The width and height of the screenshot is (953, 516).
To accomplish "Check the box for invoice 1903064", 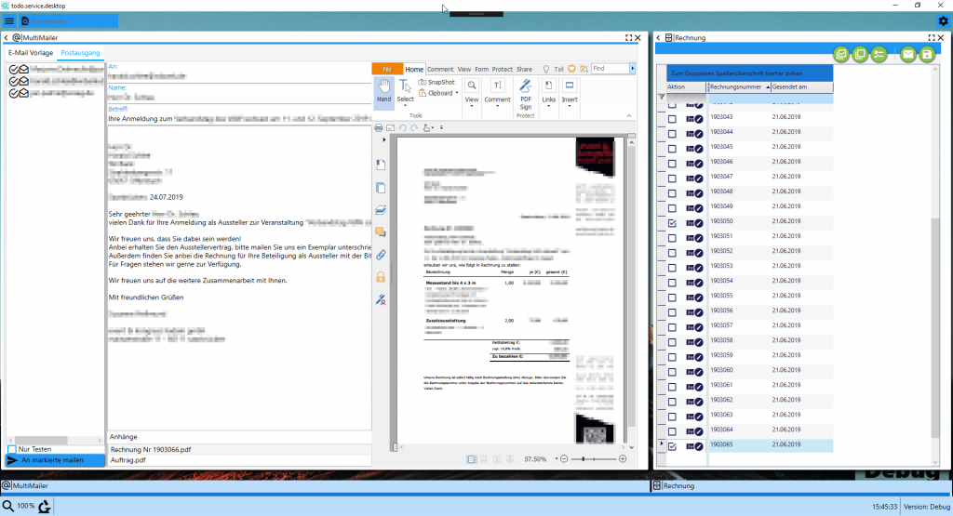I will (672, 431).
